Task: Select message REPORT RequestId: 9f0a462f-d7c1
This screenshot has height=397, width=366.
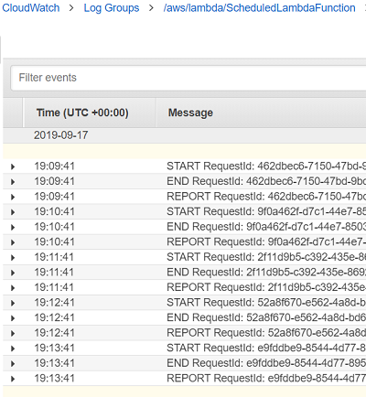Action: [x=266, y=242]
